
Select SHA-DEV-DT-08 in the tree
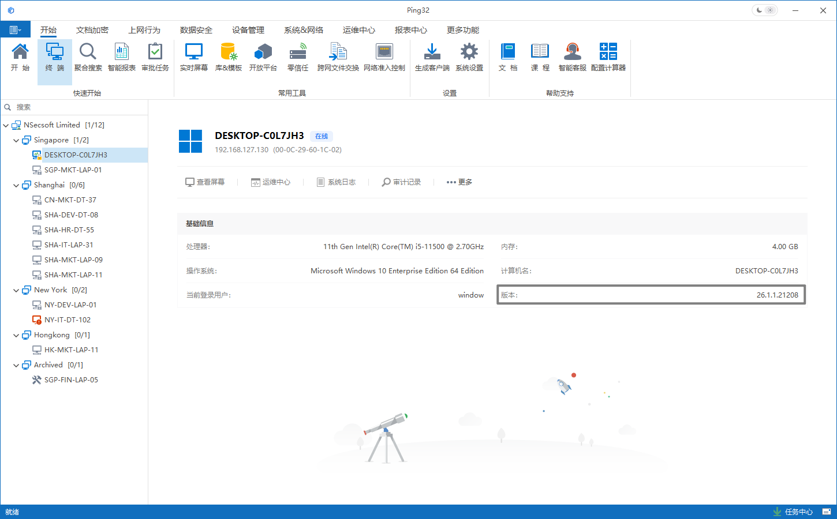71,215
